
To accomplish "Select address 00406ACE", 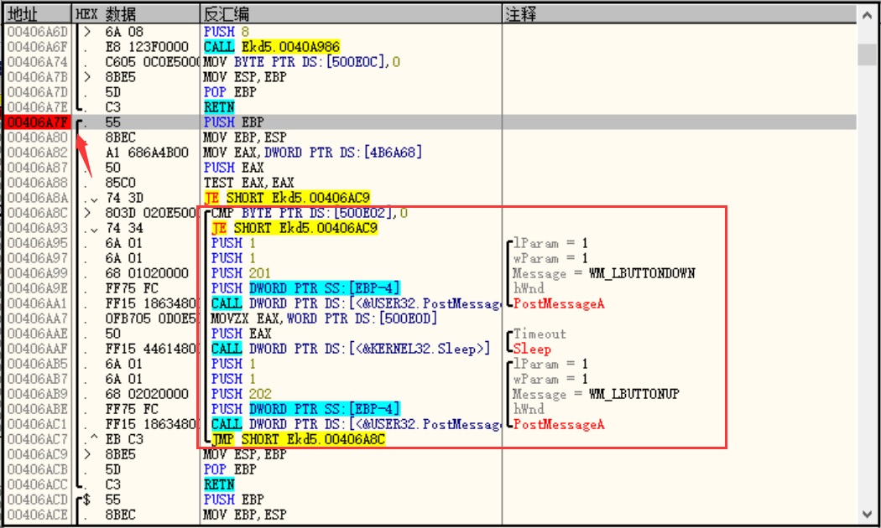I will click(37, 516).
